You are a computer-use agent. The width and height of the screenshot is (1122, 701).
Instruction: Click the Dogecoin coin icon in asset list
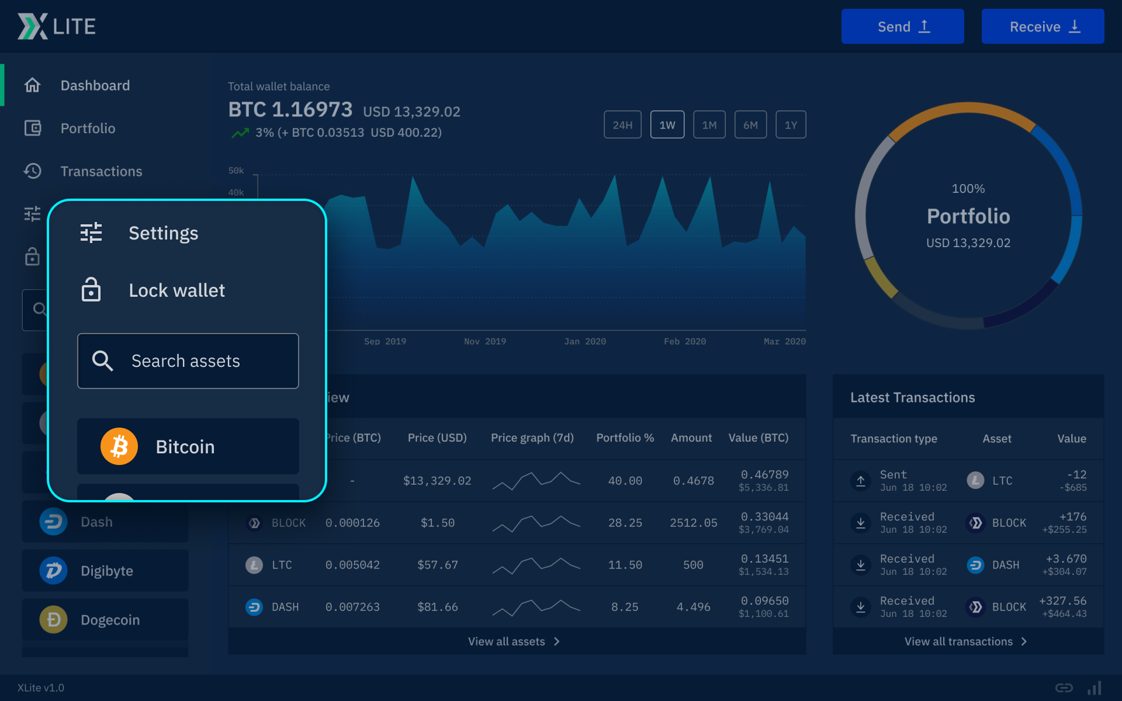tap(53, 619)
